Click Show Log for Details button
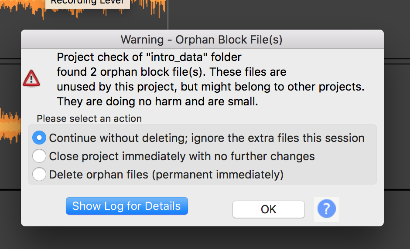 [x=127, y=206]
